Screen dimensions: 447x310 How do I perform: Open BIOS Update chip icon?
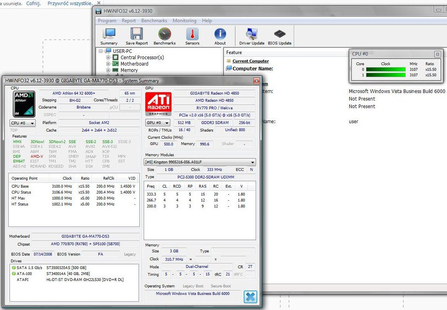[x=279, y=34]
